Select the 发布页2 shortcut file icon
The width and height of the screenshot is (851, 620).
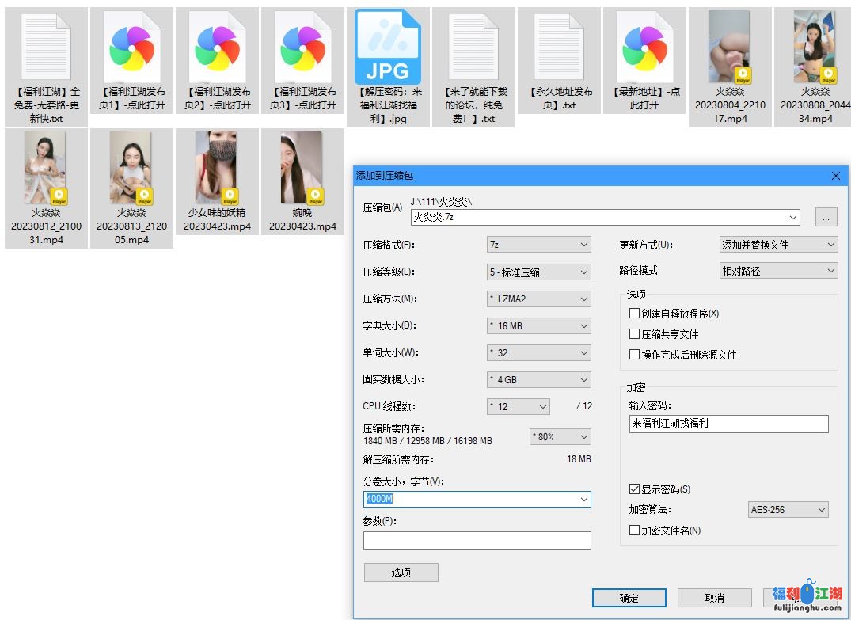[x=218, y=47]
